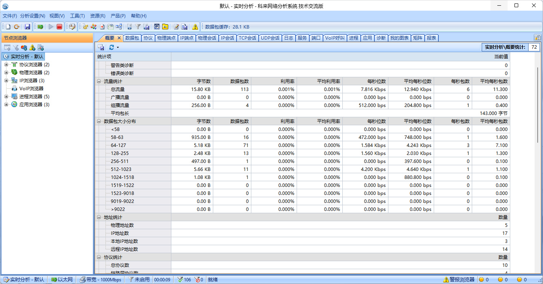
Task: Click the gray play capture button
Action: pyautogui.click(x=51, y=27)
